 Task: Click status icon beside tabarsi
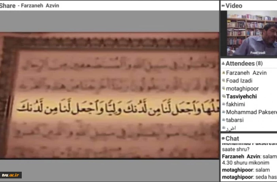(x=224, y=120)
